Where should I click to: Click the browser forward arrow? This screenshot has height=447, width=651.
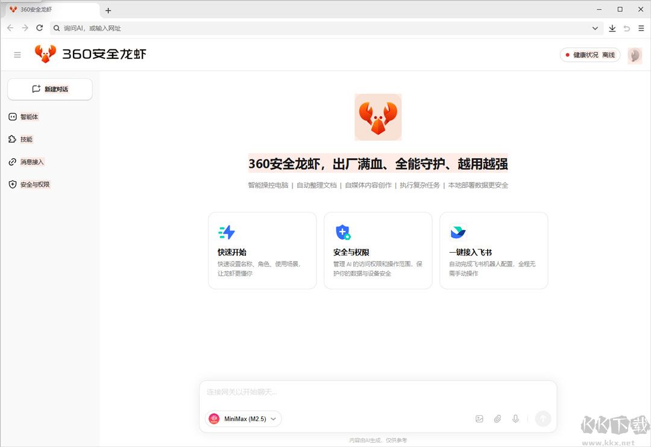[x=25, y=28]
